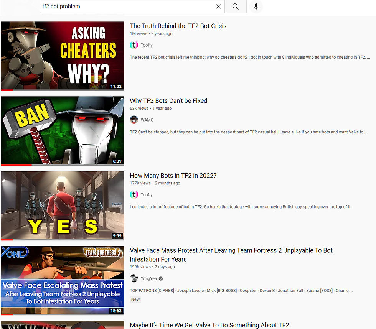Open Toofty channel name under 'How Many Bots'
376x329 pixels.
pos(147,194)
